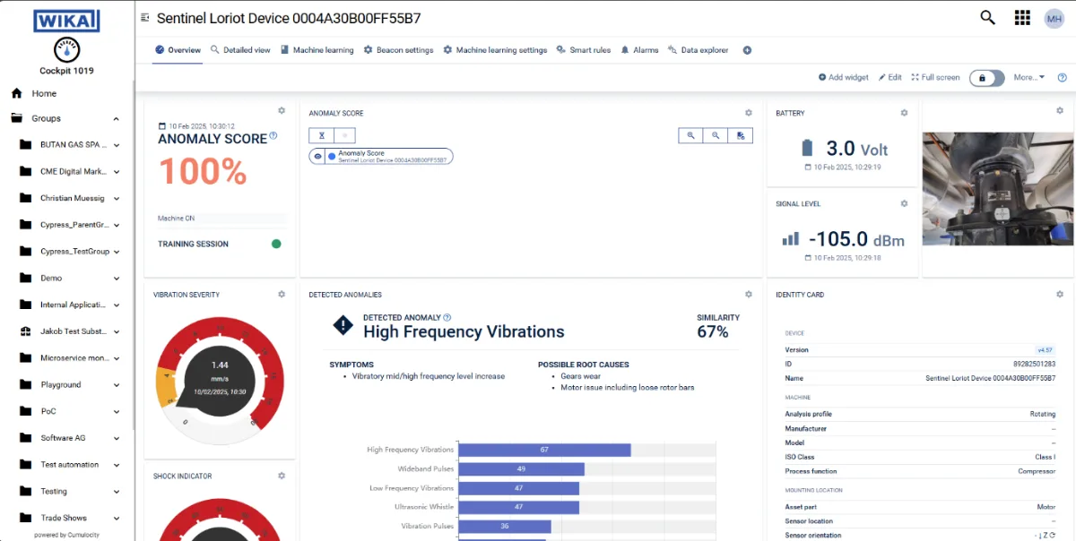The image size is (1076, 541).
Task: Collapse the Groups section chevron
Action: (117, 118)
